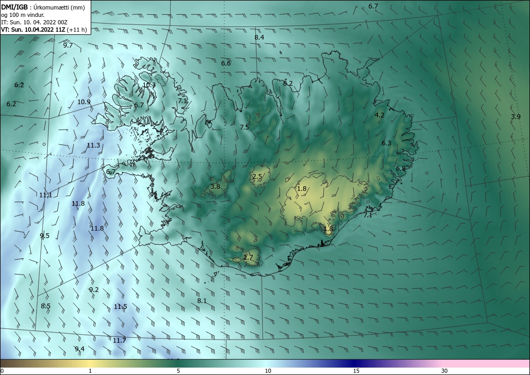
Task: Click the 8.2 value on north coast
Action: pyautogui.click(x=288, y=83)
